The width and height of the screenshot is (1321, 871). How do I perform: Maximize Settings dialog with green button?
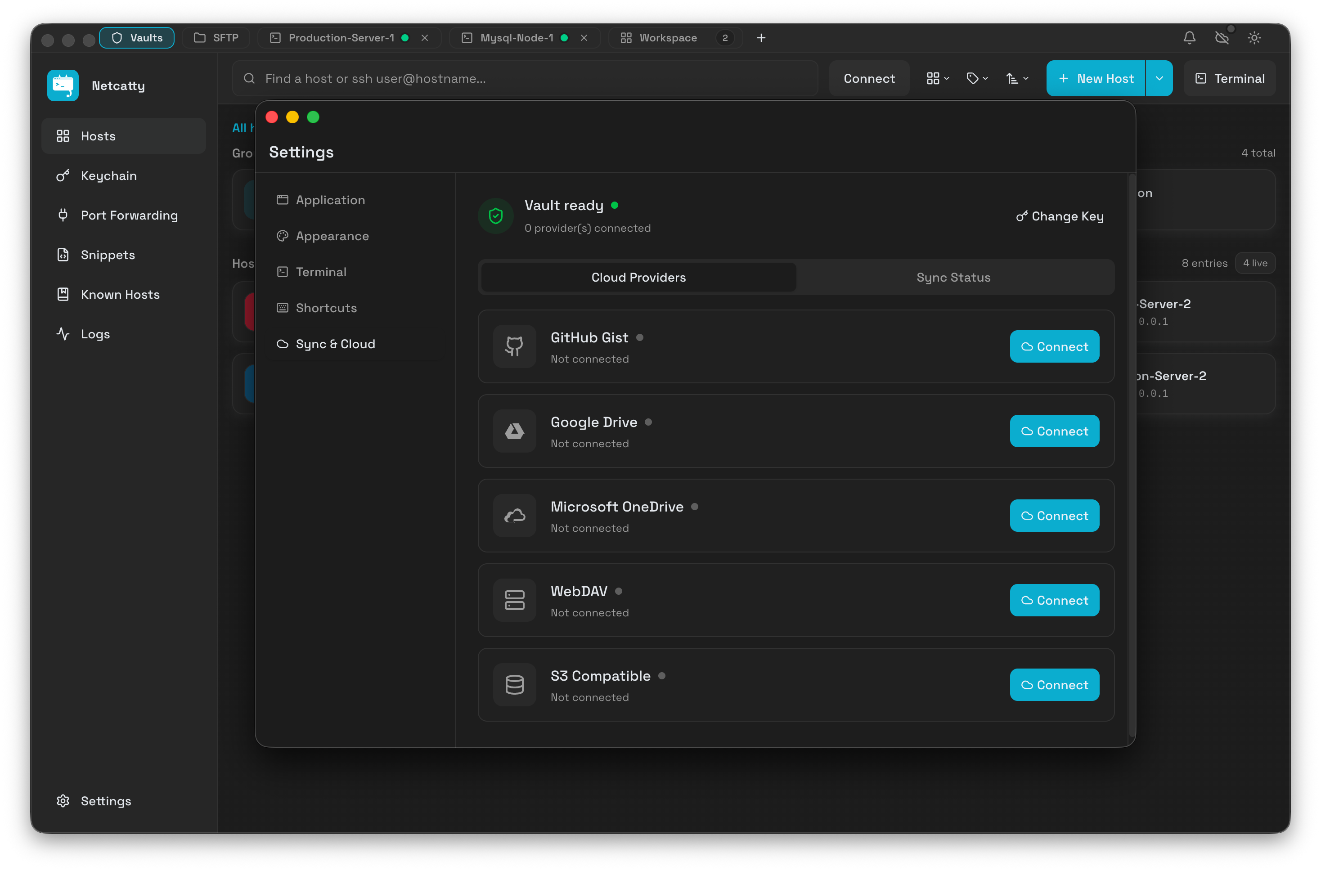[x=313, y=117]
